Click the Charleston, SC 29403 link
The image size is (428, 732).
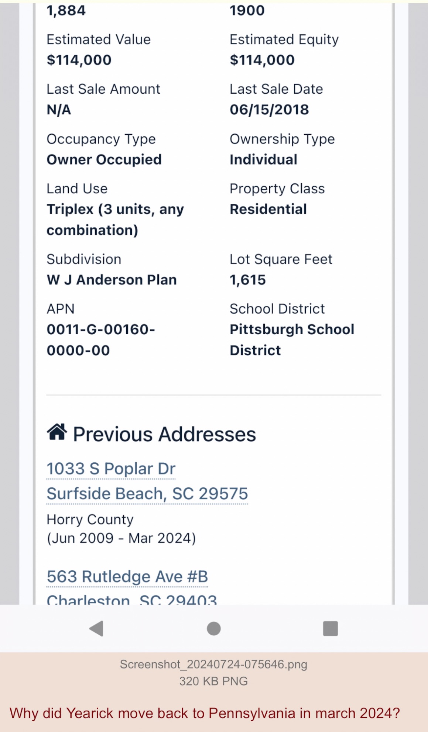tap(131, 600)
